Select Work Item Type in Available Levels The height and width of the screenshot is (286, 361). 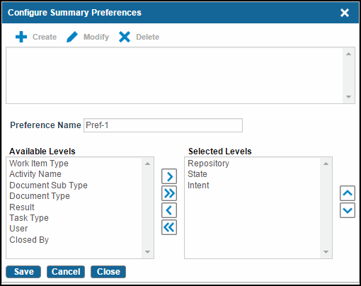39,164
